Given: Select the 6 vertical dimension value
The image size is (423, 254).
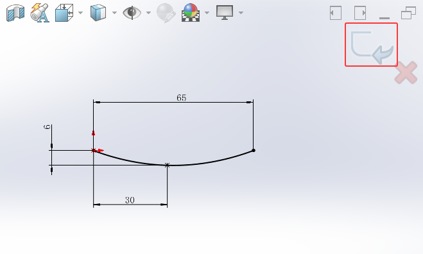Looking at the screenshot, I should point(47,127).
